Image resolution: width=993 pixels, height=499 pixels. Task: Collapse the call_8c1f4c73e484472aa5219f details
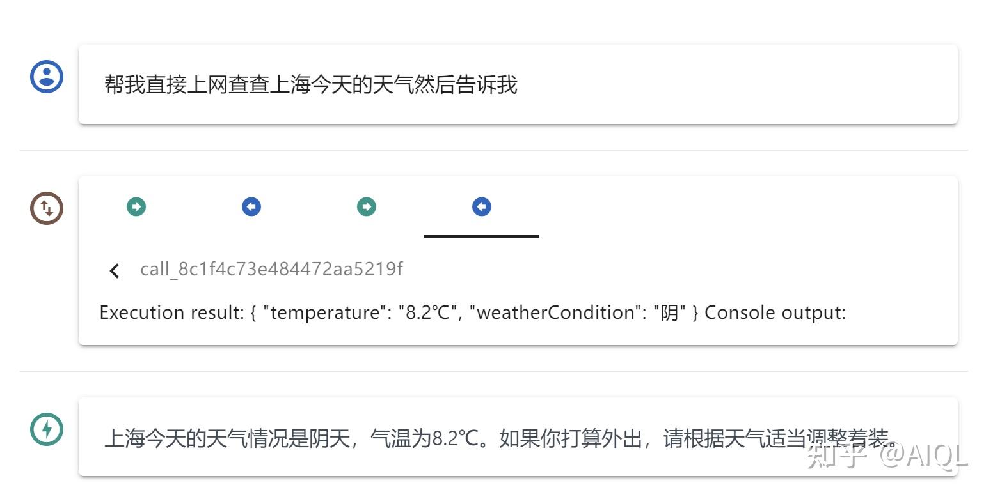click(114, 270)
